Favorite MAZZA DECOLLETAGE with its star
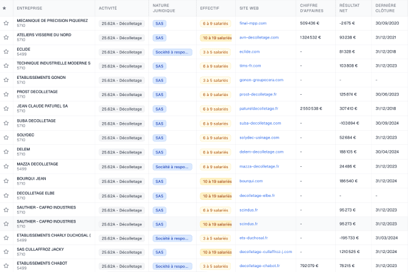 tap(6, 166)
